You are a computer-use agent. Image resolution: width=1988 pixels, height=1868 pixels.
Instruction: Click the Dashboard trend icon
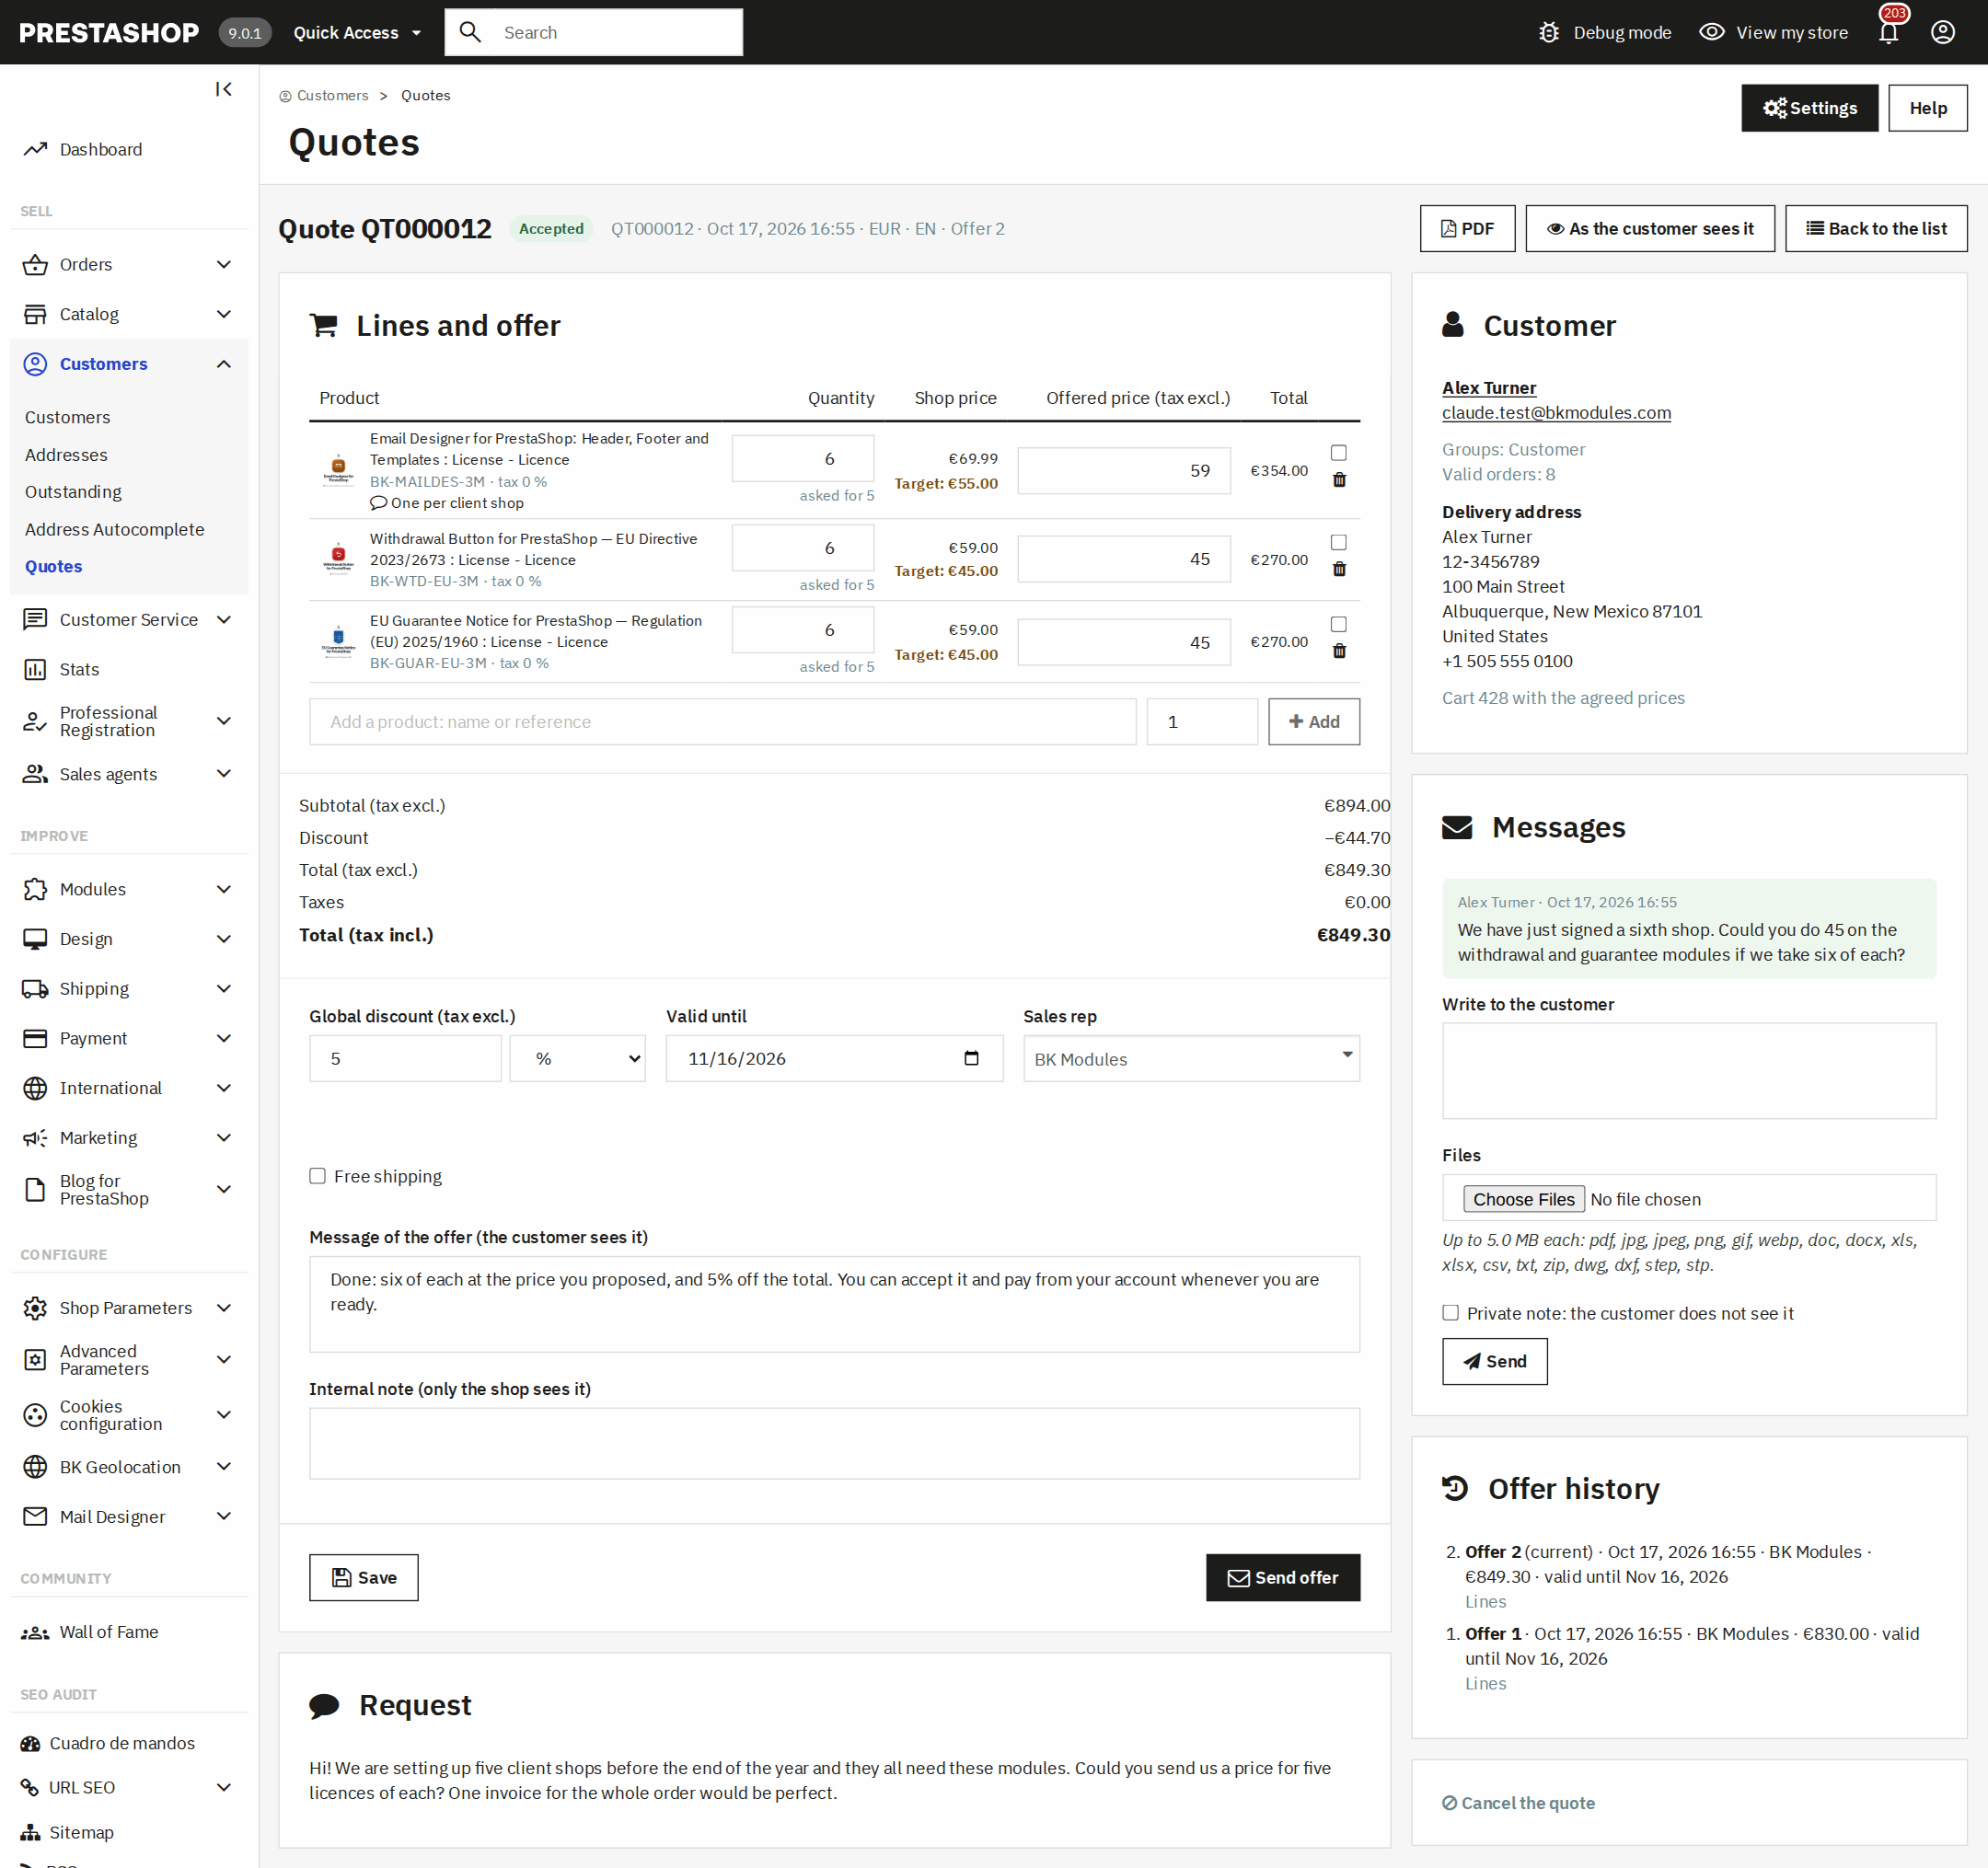click(x=35, y=149)
